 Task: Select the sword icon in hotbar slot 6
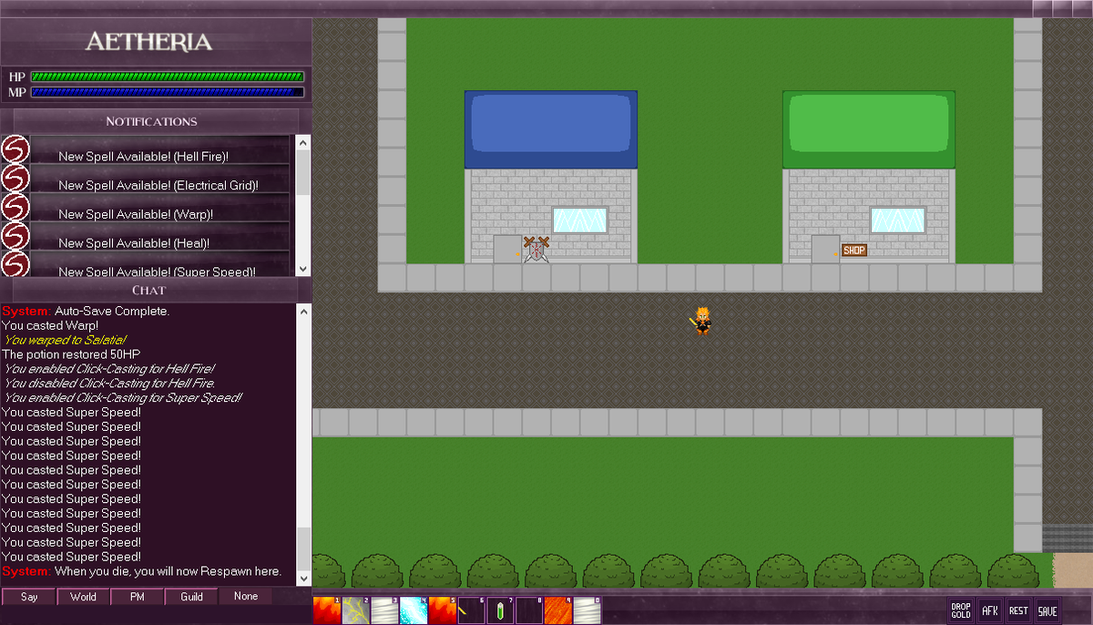[x=472, y=610]
